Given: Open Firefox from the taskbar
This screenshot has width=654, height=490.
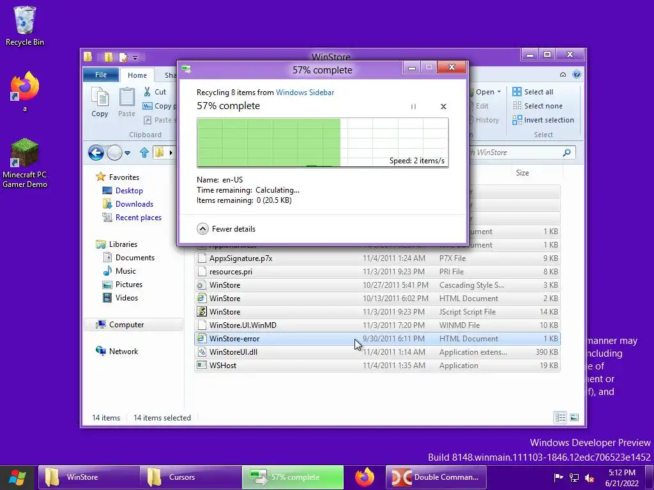Looking at the screenshot, I should pyautogui.click(x=365, y=477).
